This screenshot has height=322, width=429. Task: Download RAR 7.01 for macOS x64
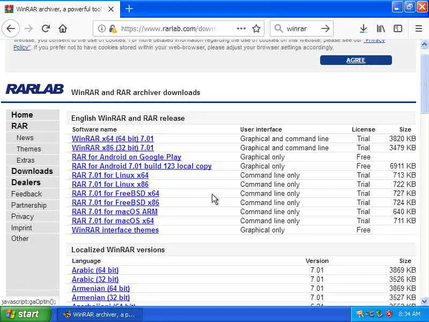click(x=113, y=221)
